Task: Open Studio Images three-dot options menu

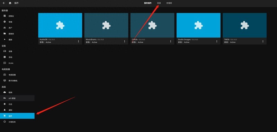Action: coord(217,41)
